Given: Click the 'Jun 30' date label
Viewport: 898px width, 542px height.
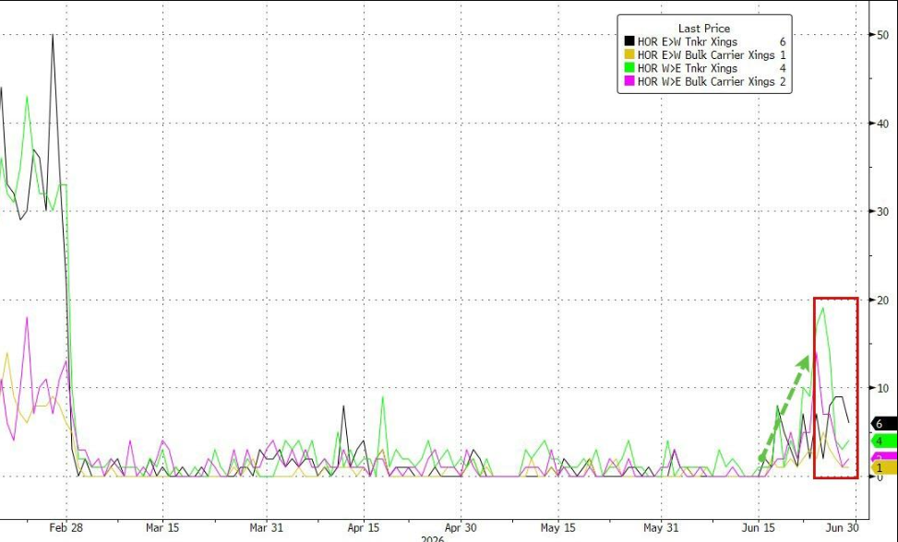Looking at the screenshot, I should click(x=843, y=527).
